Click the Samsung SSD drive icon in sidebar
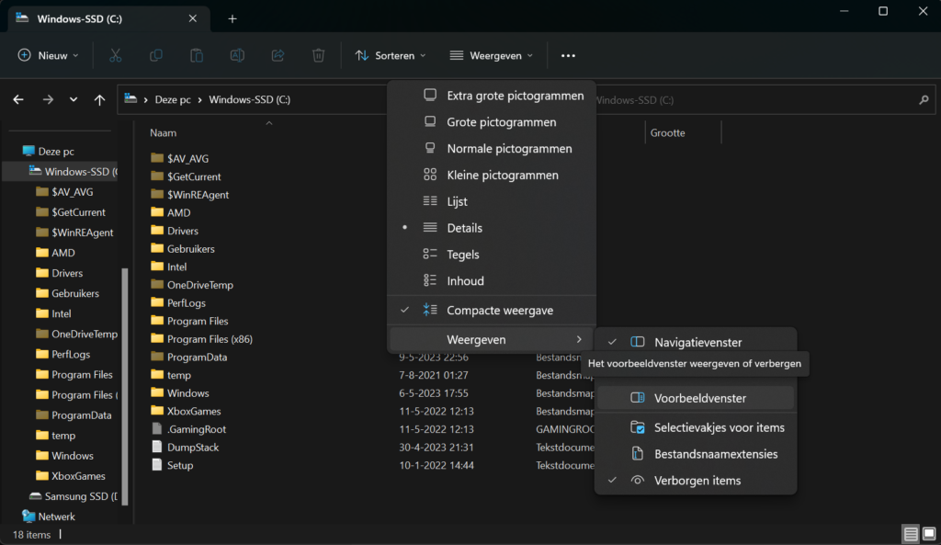Viewport: 941px width, 545px height. tap(36, 495)
